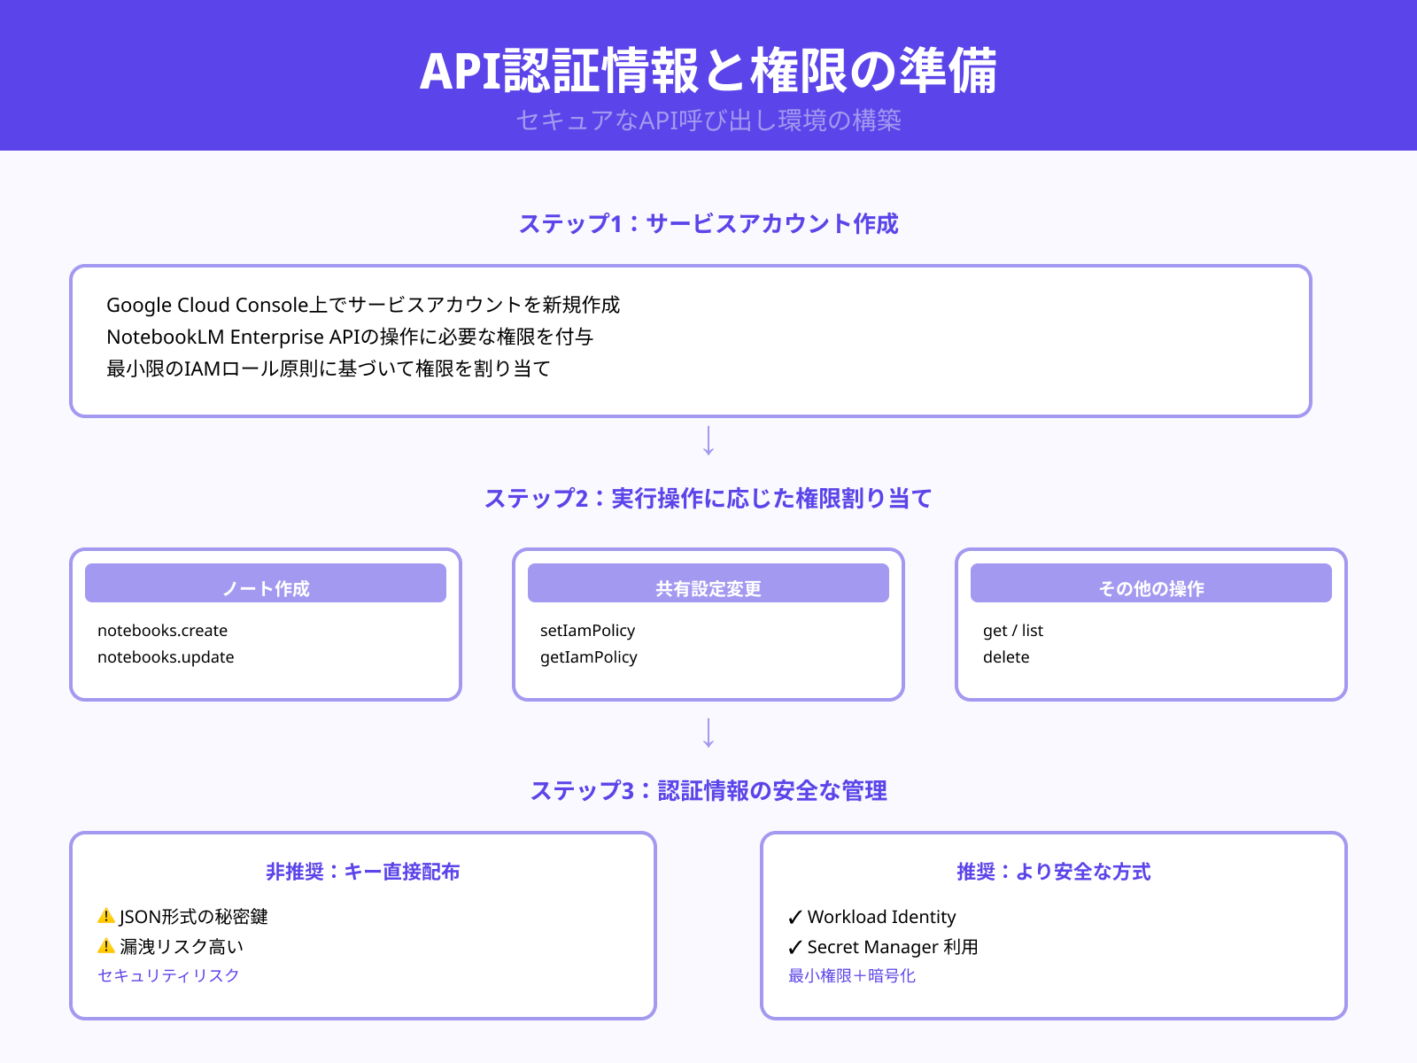Click the get / list permission entry
This screenshot has width=1417, height=1063.
[1012, 630]
